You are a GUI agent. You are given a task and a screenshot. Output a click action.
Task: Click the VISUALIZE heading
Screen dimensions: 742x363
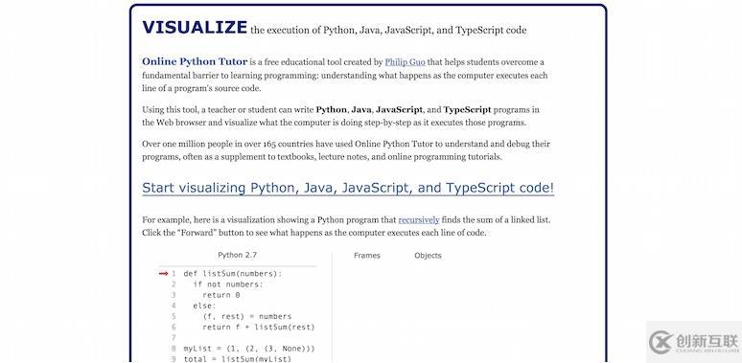point(195,28)
